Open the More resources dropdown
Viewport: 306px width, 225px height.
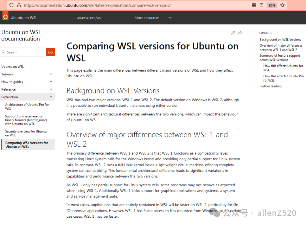153,18
